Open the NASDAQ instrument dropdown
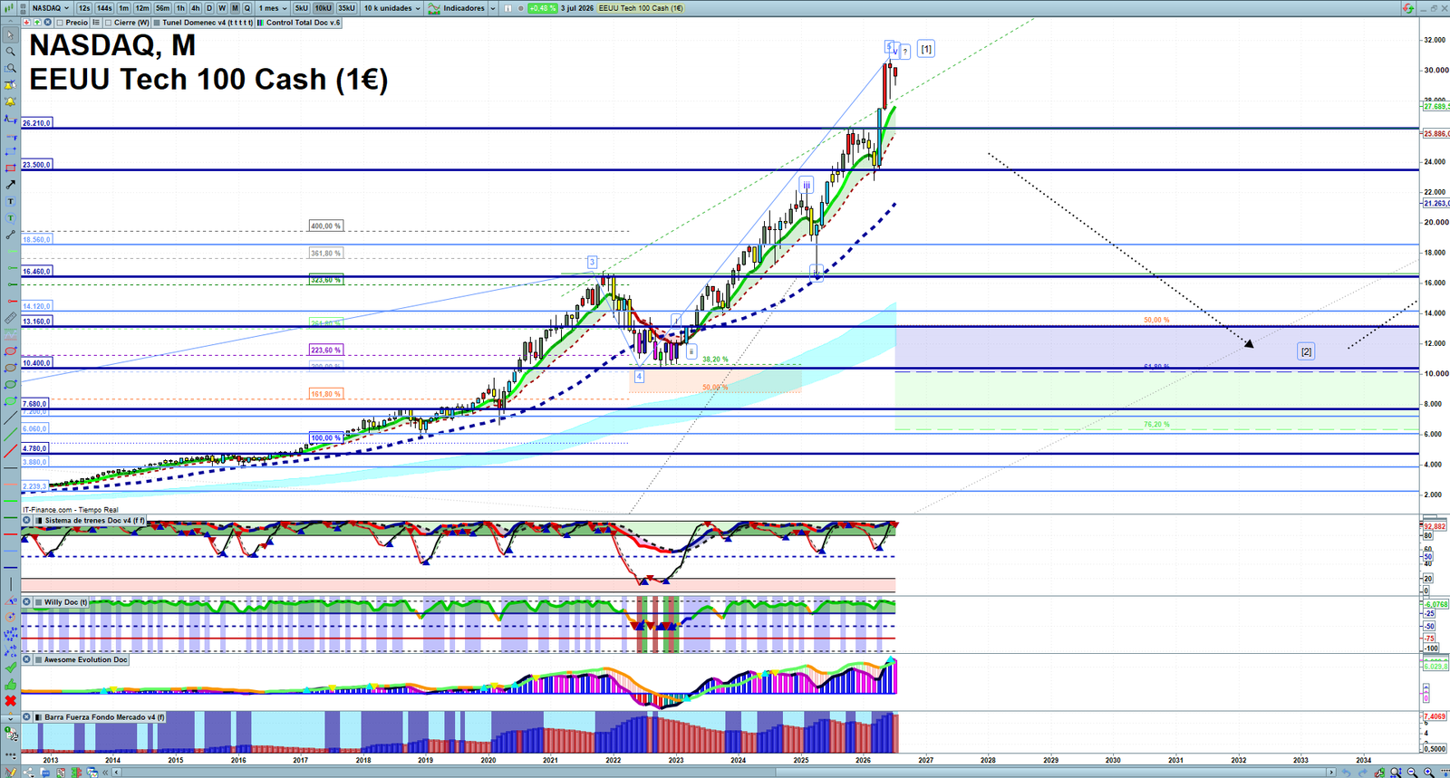Viewport: 1450px width, 778px height. 50,8
